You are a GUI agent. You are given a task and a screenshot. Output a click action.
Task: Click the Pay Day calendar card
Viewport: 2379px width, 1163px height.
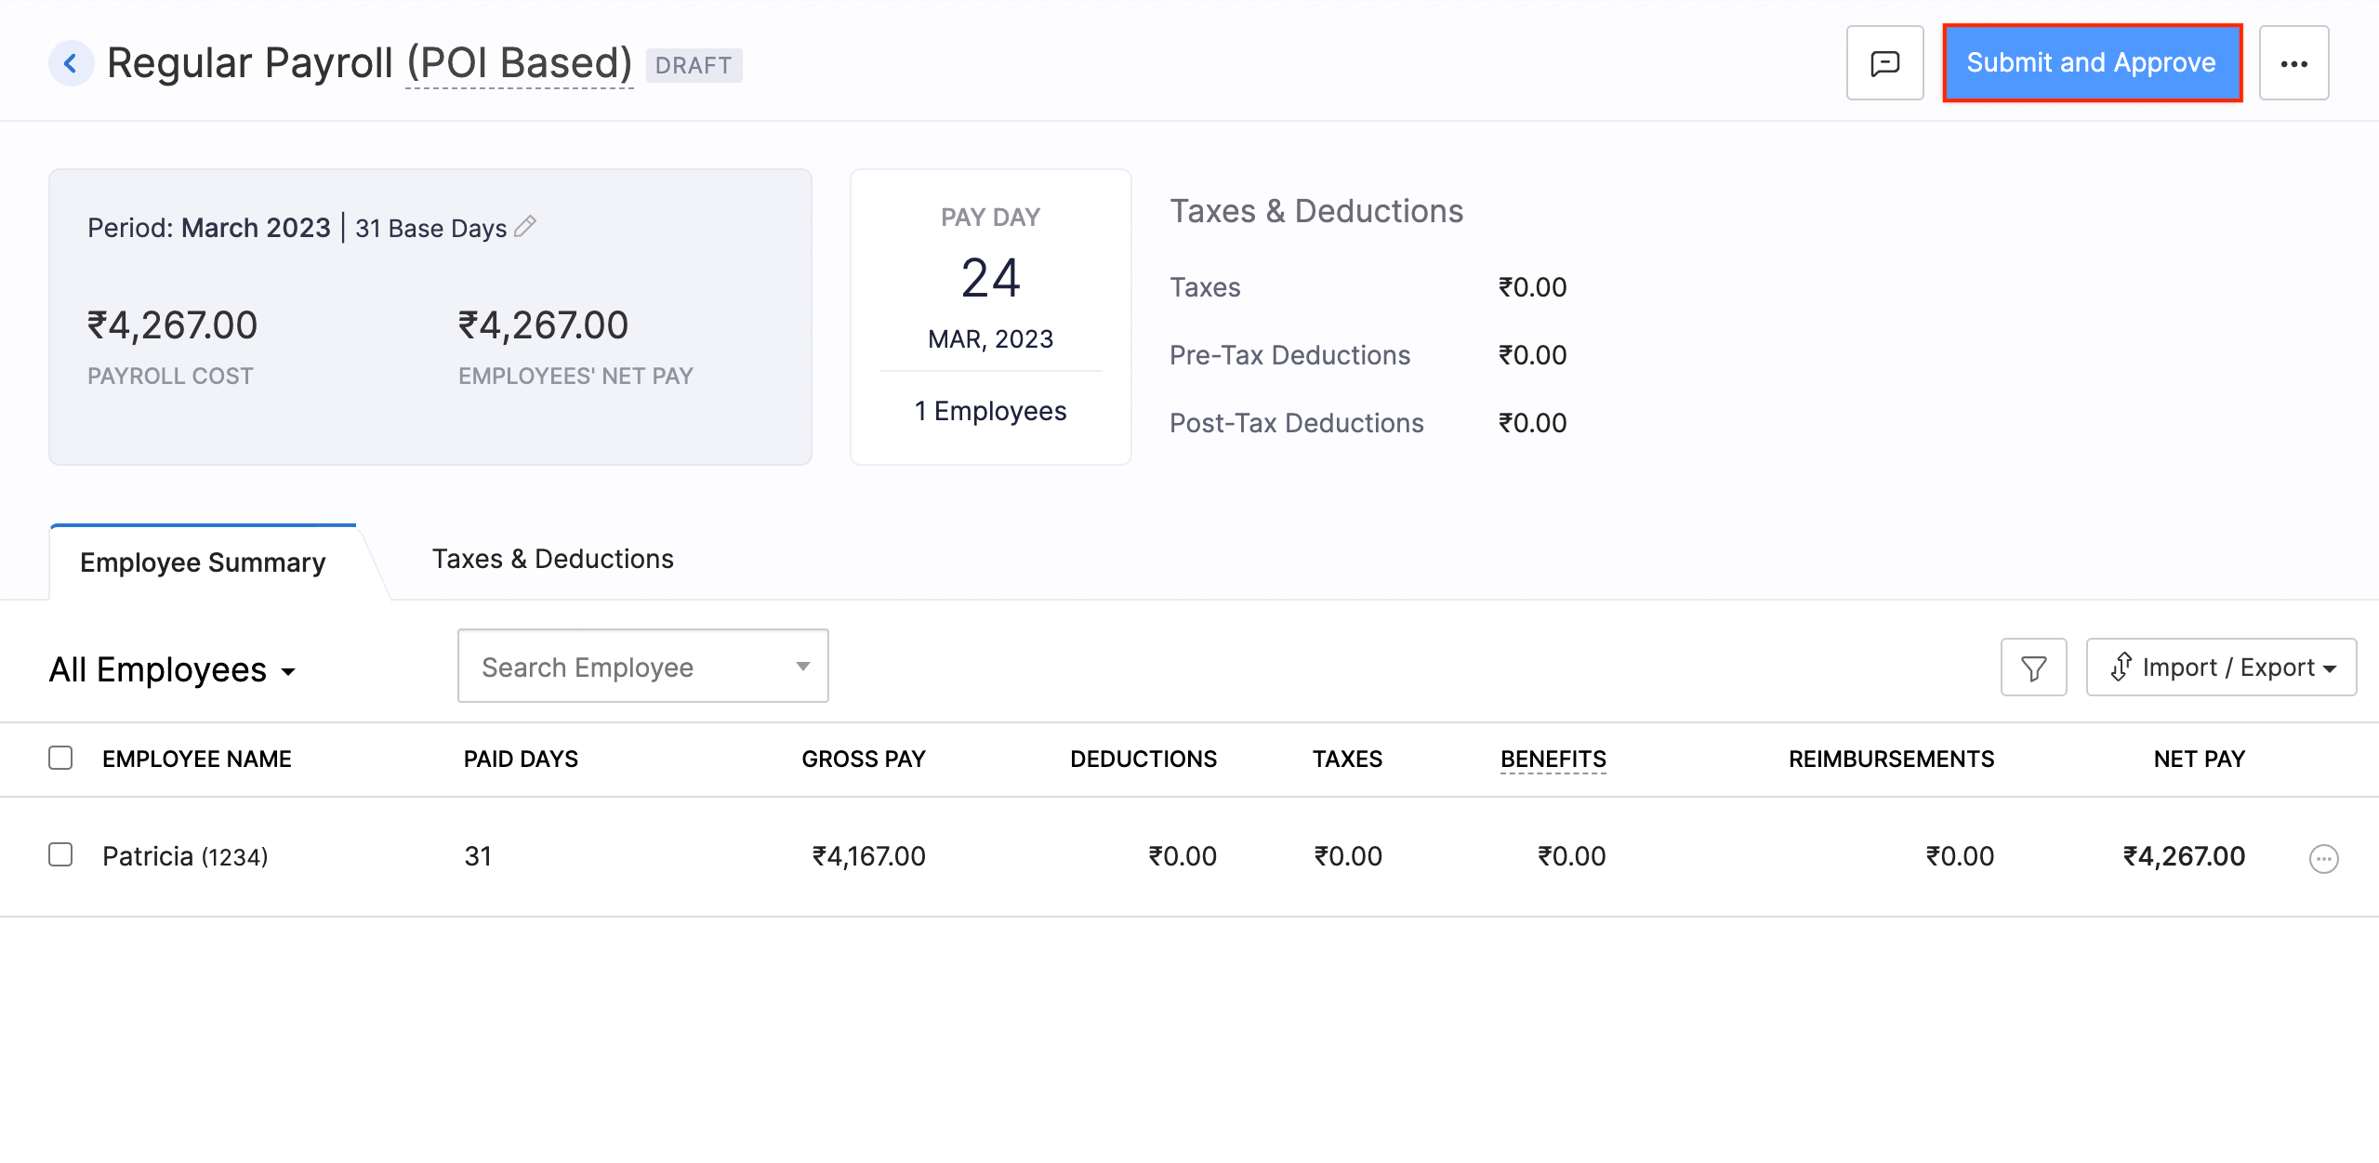(989, 316)
